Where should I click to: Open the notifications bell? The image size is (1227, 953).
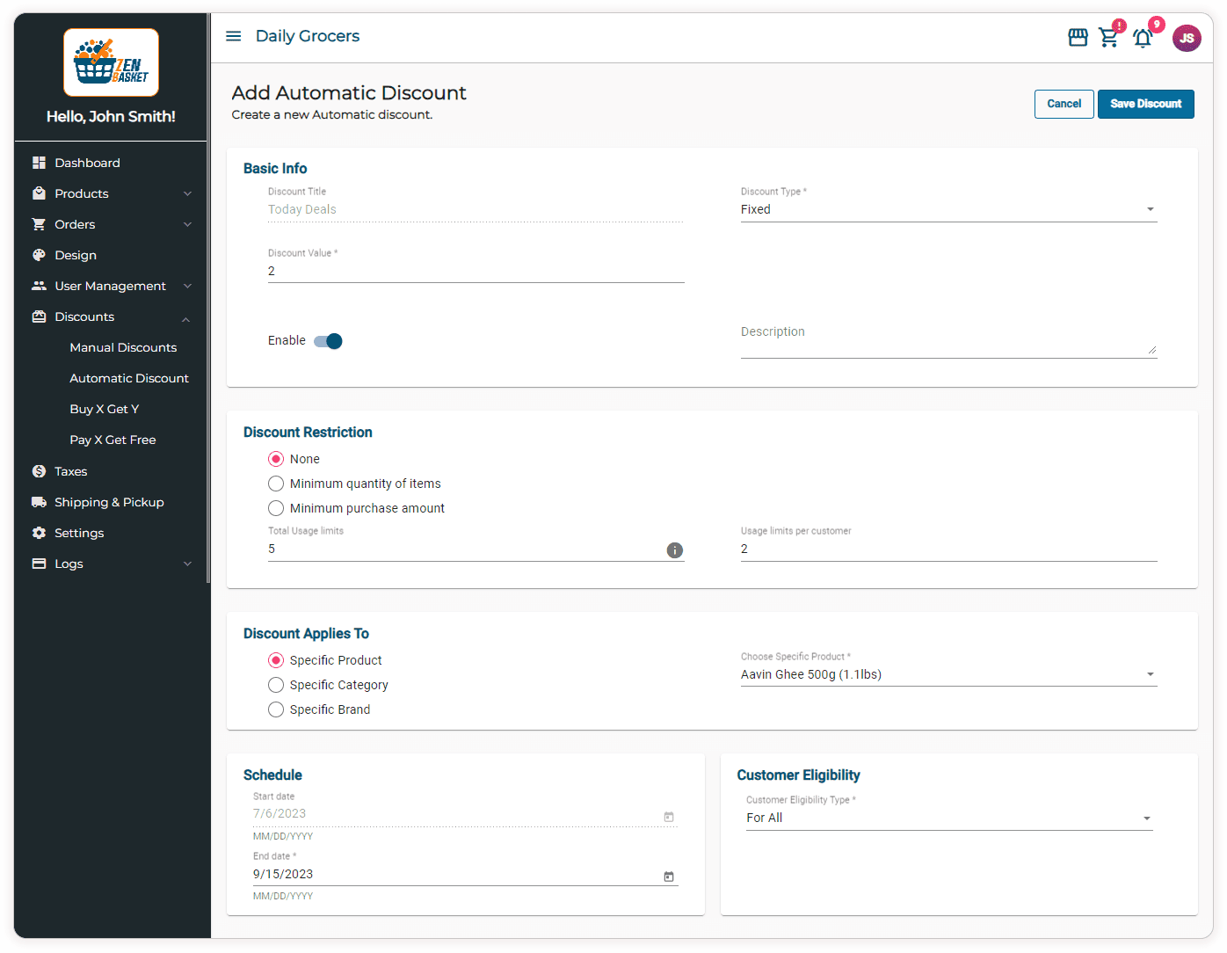click(x=1143, y=38)
